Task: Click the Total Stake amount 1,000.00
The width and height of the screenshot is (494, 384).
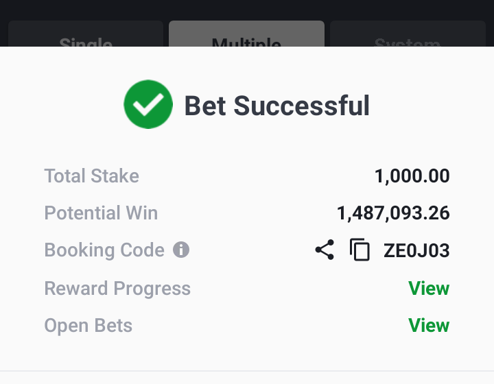Action: click(412, 176)
